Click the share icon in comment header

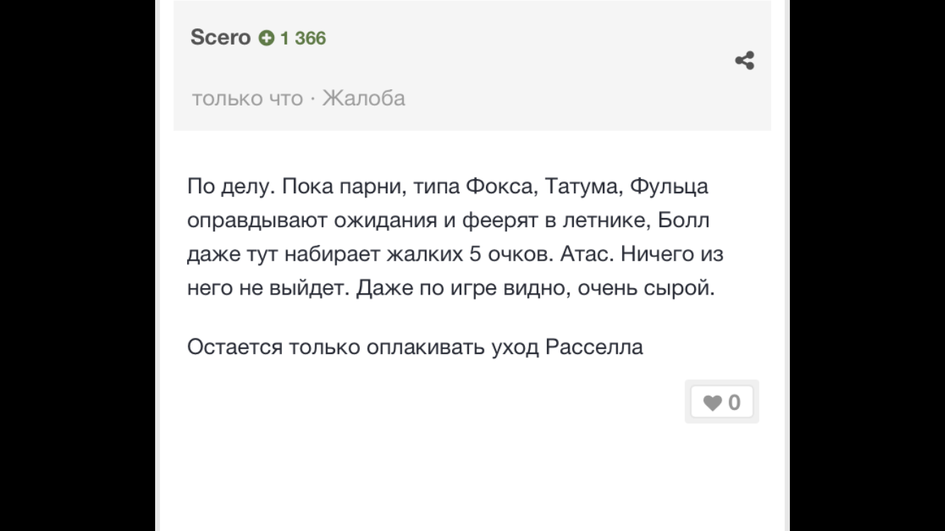click(745, 61)
